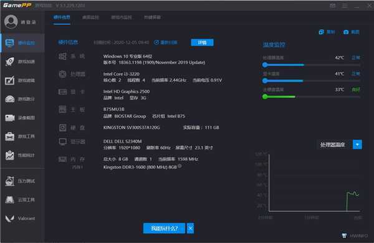374x243 pixels.
Task: Dismiss the 我能玩什么? prompt with X
Action: [x=190, y=228]
